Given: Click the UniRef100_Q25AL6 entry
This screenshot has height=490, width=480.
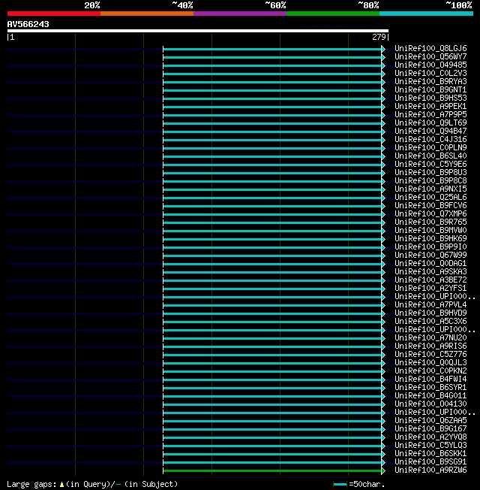Looking at the screenshot, I should pos(430,197).
